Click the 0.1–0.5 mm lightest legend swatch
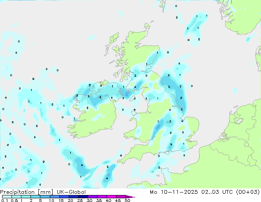The image size is (261, 202). point(7,197)
